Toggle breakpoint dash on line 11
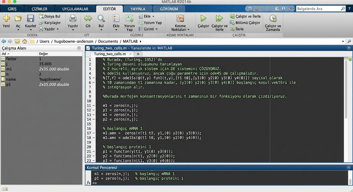This screenshot has width=353, height=192. click(x=94, y=106)
